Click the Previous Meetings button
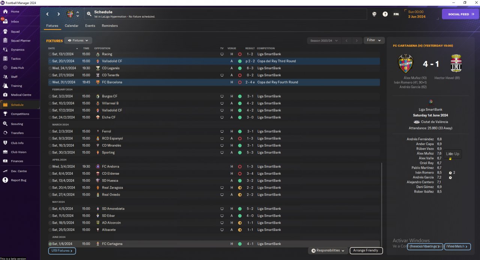 click(425, 247)
